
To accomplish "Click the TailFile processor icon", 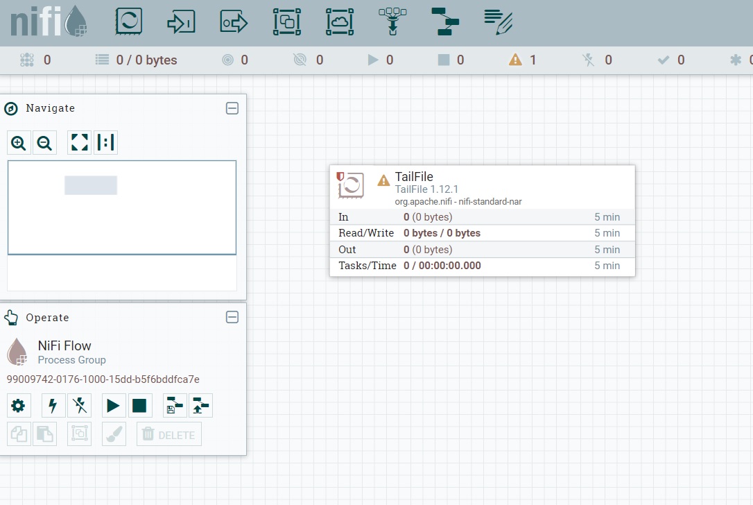I will [351, 185].
